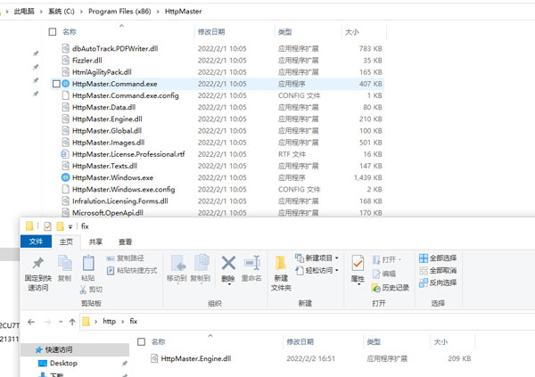Select the Microsoft.OpenApi.dll file

[x=108, y=213]
